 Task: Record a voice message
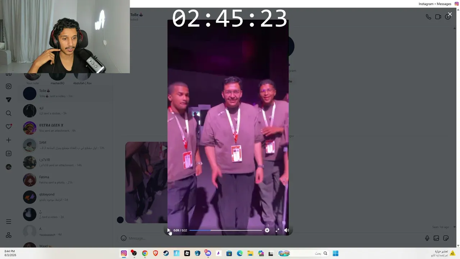(427, 238)
